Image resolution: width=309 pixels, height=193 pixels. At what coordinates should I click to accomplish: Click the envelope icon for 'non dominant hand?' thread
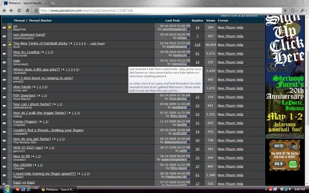pos(4,36)
